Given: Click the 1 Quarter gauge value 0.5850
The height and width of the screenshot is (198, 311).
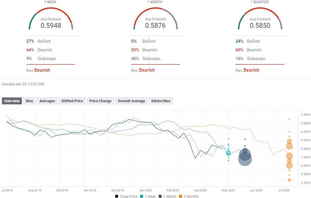Looking at the screenshot, I should pos(260,26).
